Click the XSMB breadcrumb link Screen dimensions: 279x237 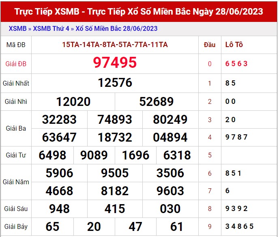click(x=17, y=29)
